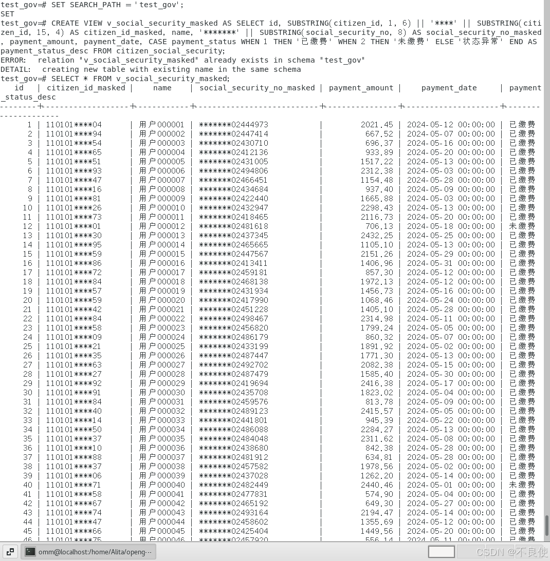Click the 'id' column header
Image resolution: width=550 pixels, height=561 pixels.
click(x=19, y=88)
